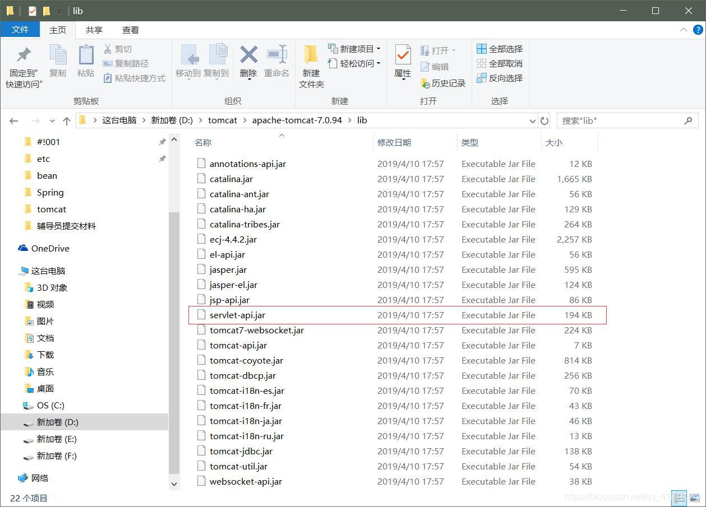Click the Back navigation arrow
This screenshot has width=706, height=507.
[14, 120]
